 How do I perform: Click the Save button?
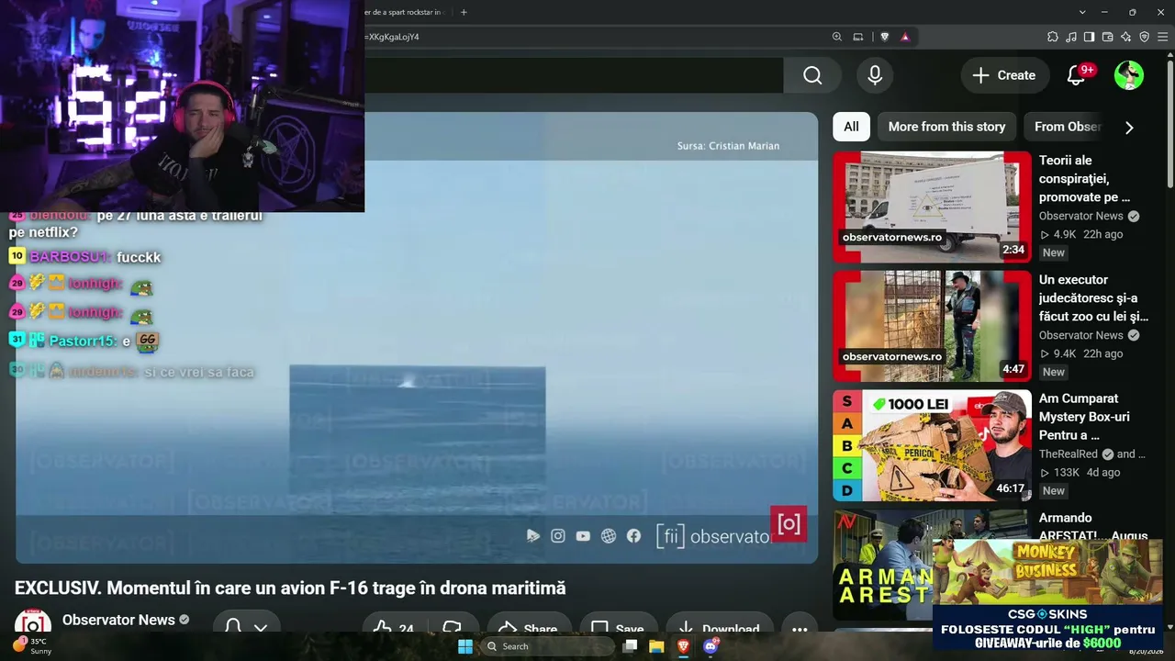pos(617,628)
